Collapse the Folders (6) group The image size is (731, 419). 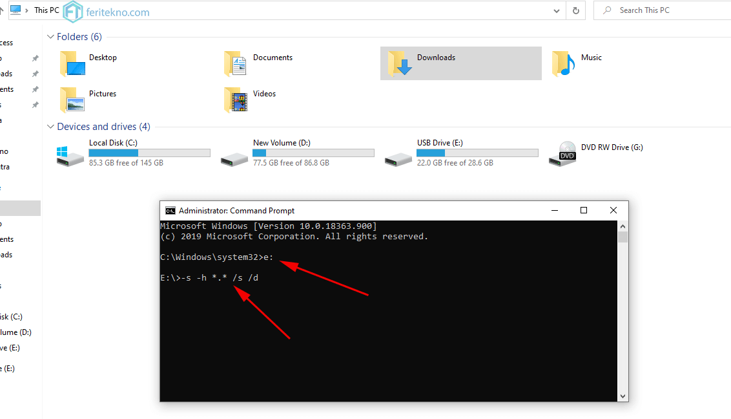tap(50, 36)
